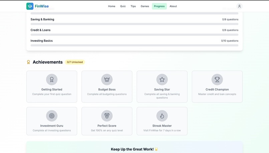Click the Perfect Score card title
269x153 pixels.
(107, 126)
